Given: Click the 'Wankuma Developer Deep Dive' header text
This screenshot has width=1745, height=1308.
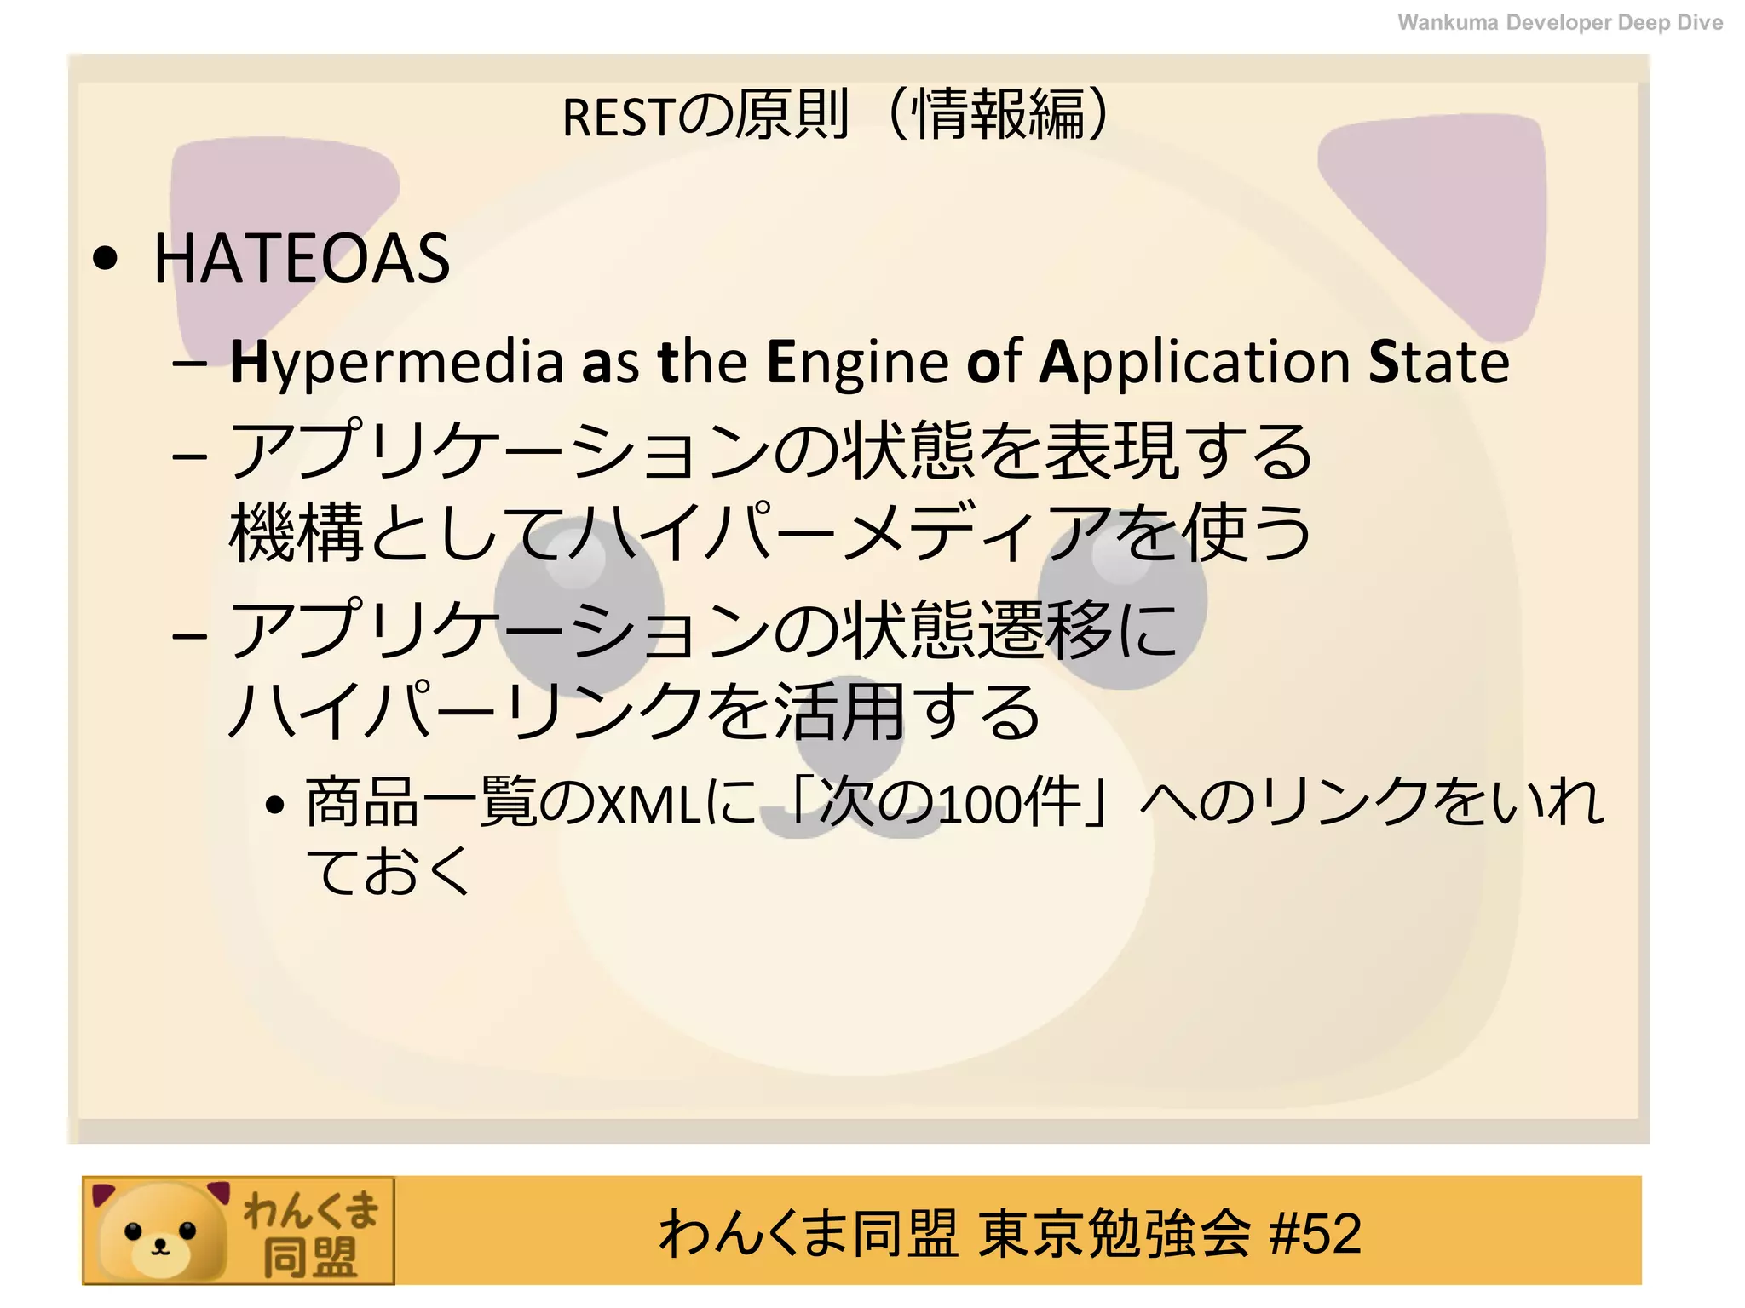Looking at the screenshot, I should point(1560,22).
